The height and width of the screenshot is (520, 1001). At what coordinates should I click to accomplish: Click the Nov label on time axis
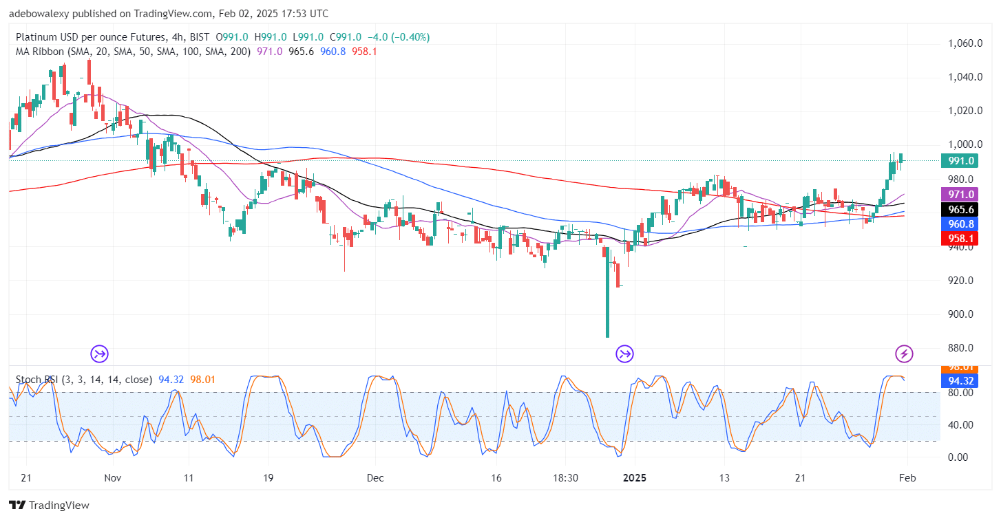[x=113, y=477]
